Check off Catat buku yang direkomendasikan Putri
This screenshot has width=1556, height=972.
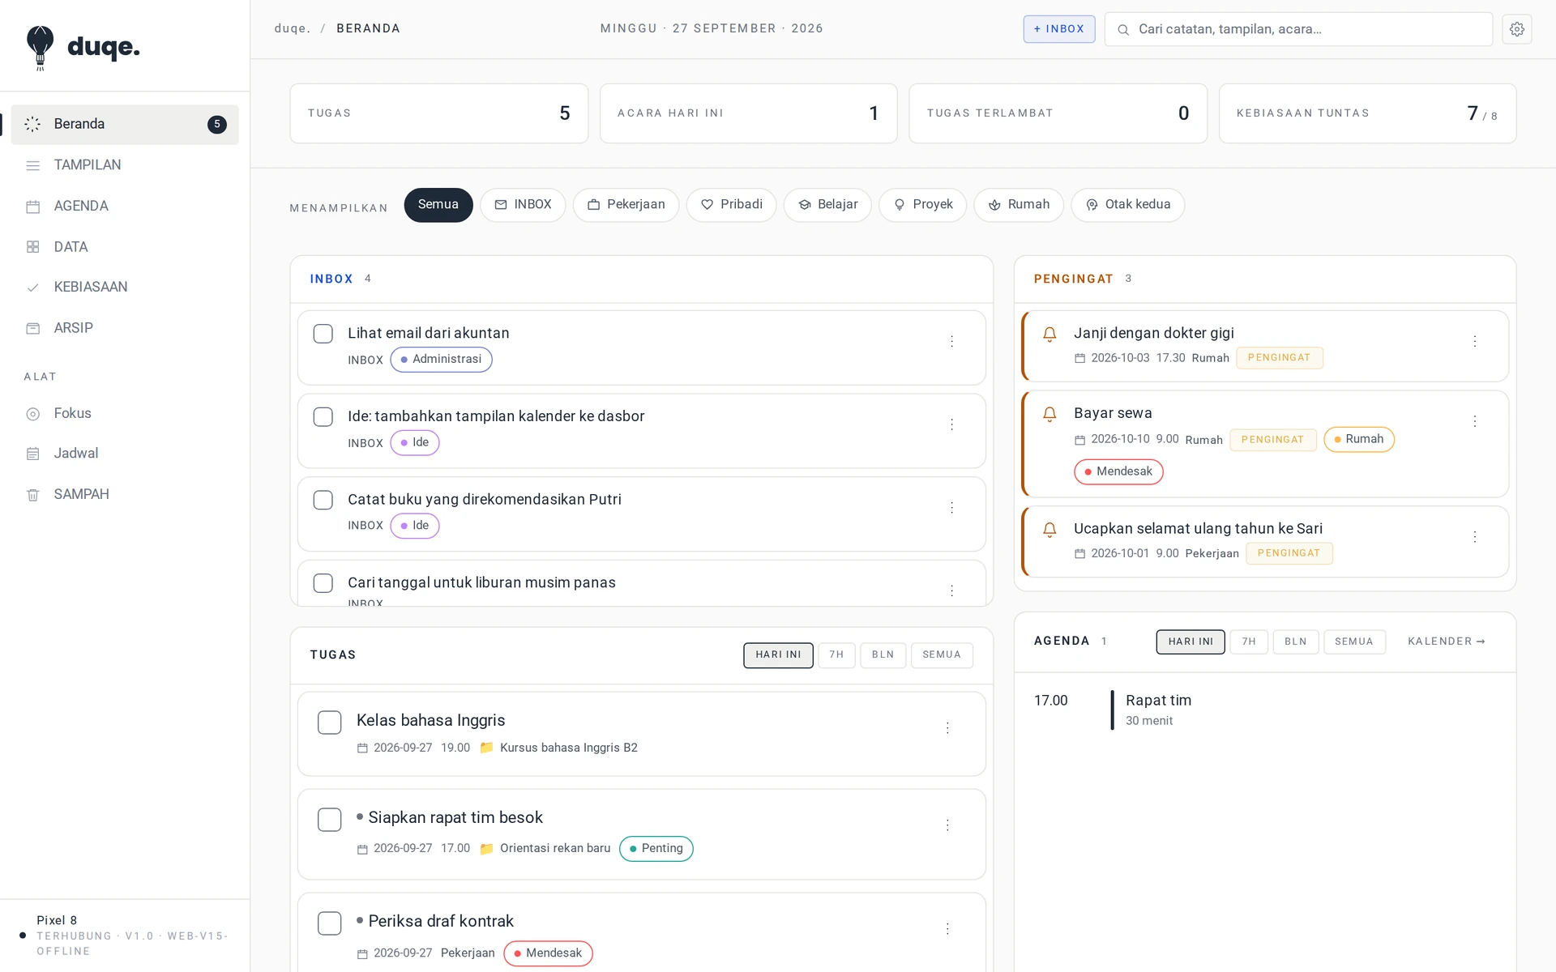coord(323,501)
